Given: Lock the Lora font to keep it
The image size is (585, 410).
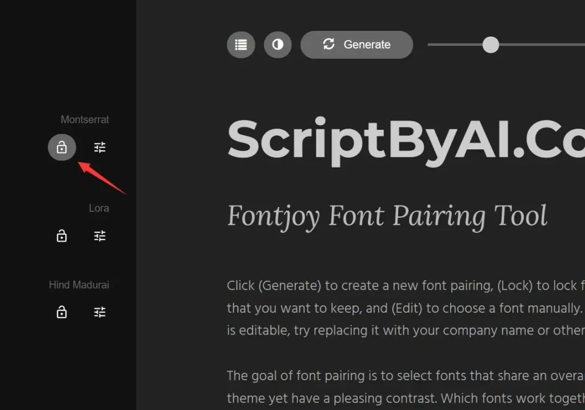Looking at the screenshot, I should tap(61, 236).
